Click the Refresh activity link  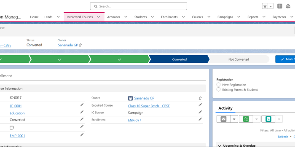click(283, 137)
